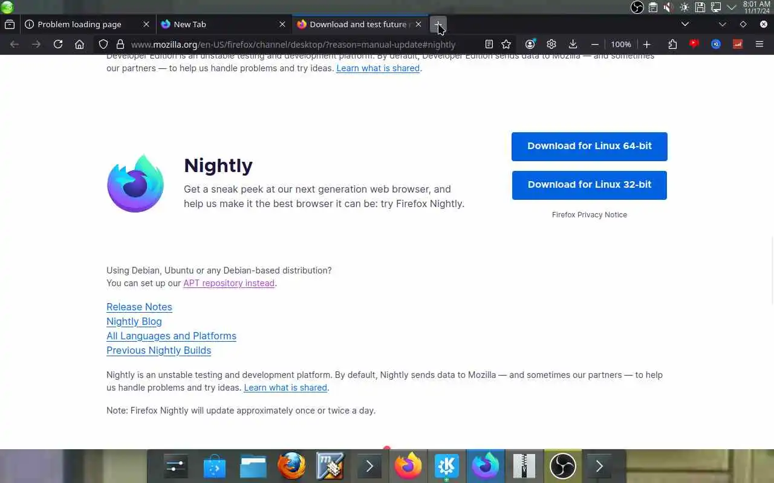This screenshot has height=483, width=774.
Task: Click the back navigation arrow
Action: pos(15,44)
